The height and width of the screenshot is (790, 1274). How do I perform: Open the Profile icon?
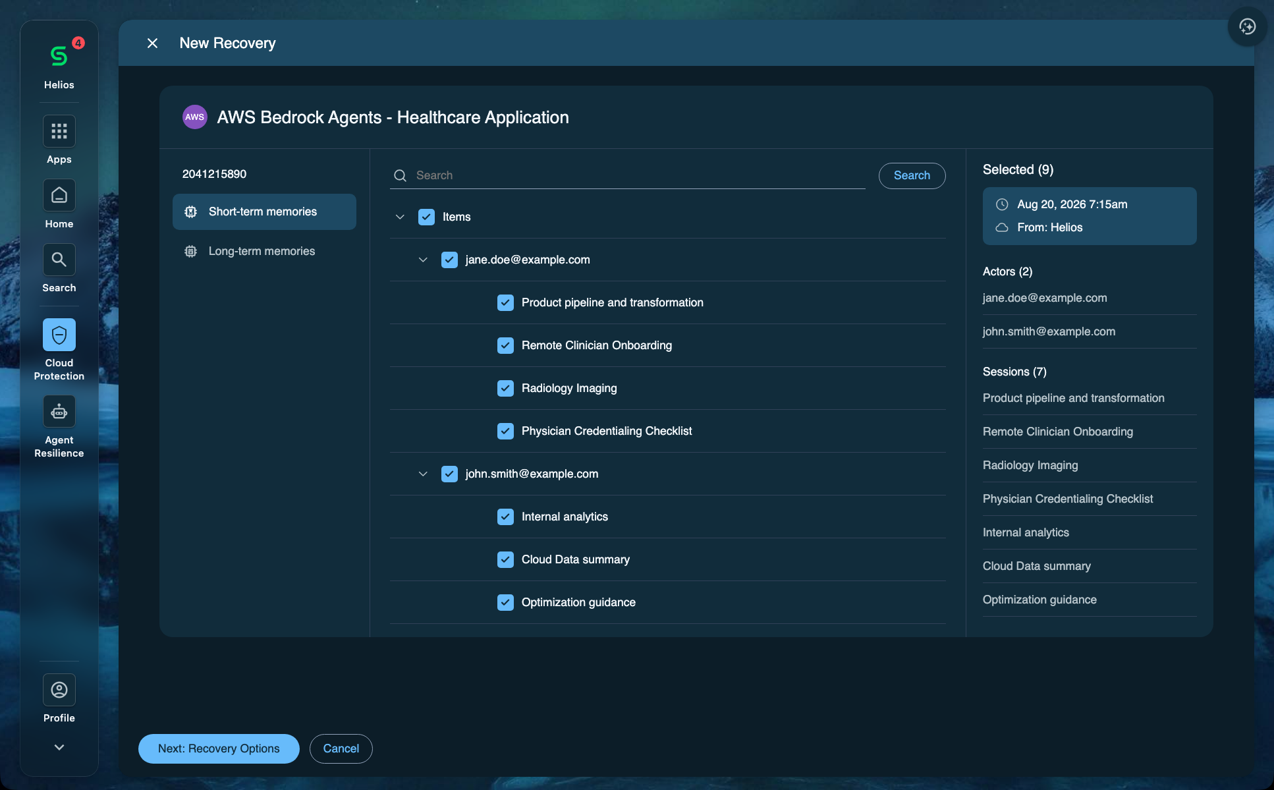[59, 690]
